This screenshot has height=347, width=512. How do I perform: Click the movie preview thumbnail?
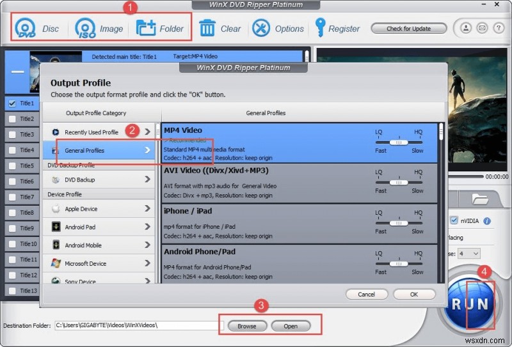(x=56, y=72)
